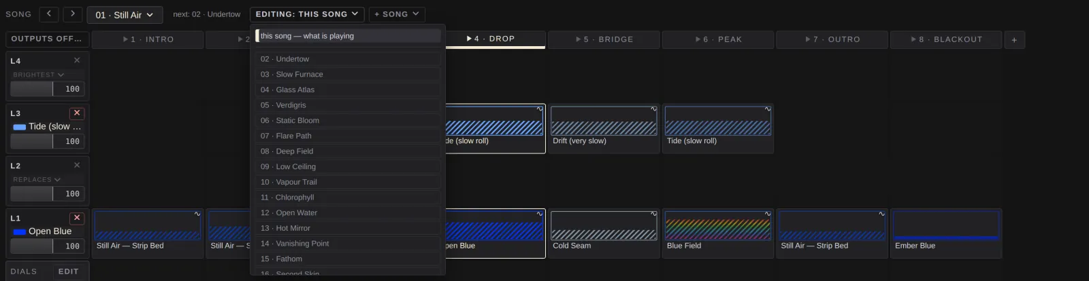Click the blue swatch next to Open Blue on L1
The height and width of the screenshot is (281, 1089).
[x=20, y=232]
